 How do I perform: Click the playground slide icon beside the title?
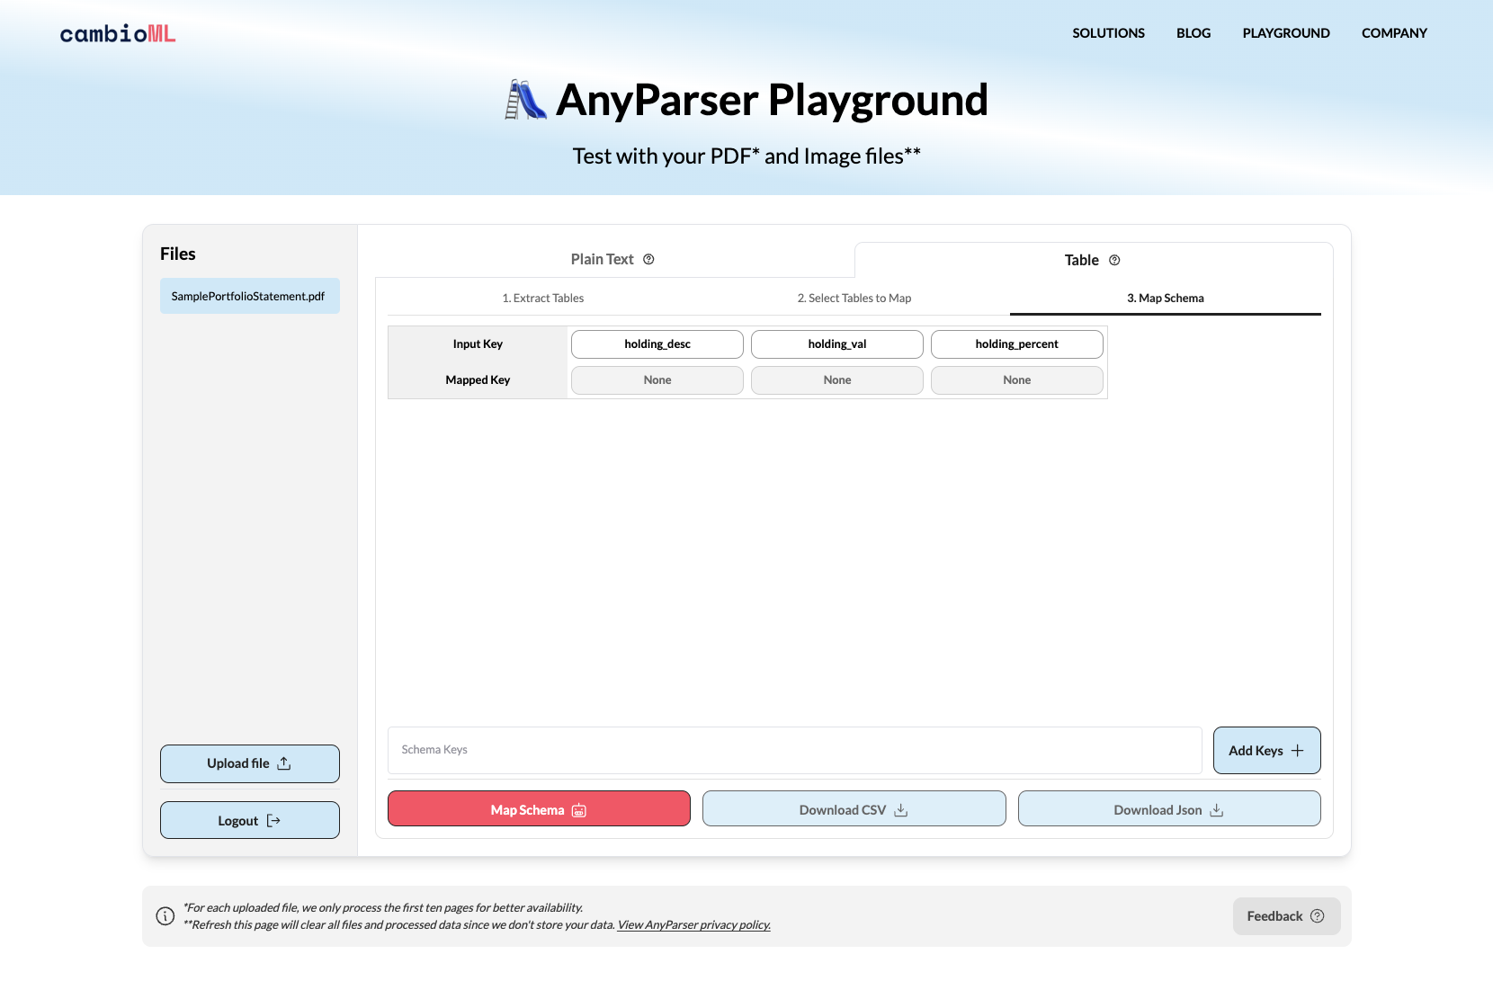(525, 100)
